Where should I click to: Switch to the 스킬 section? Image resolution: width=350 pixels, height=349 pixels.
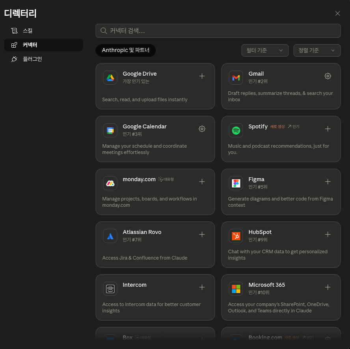(x=43, y=31)
